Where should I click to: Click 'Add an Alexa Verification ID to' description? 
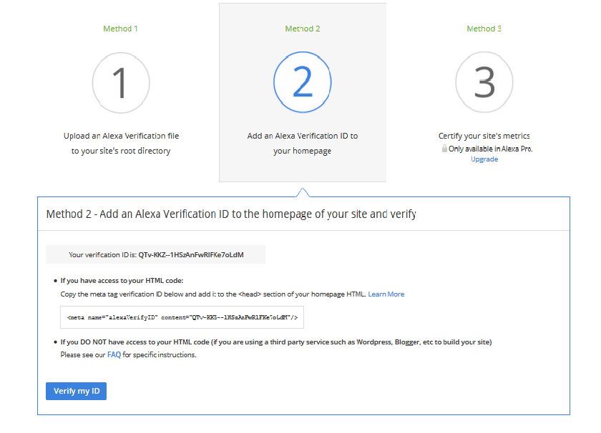click(x=303, y=136)
